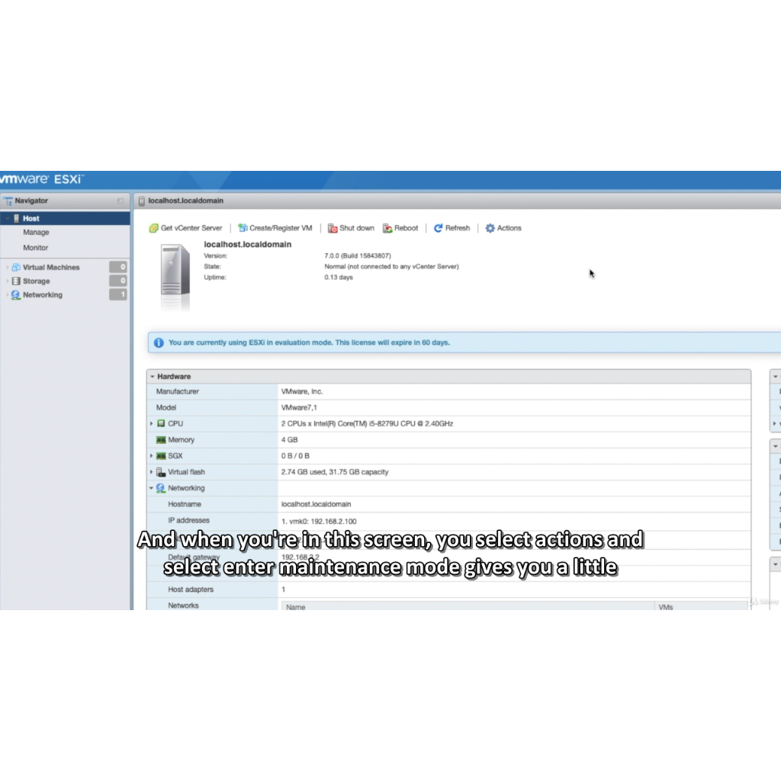Select Host in the Navigator
Viewport: 781px width, 781px height.
[66, 219]
